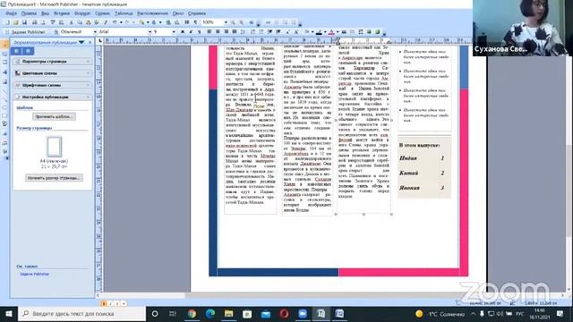Toggle special characters (¶) display

click(195, 22)
